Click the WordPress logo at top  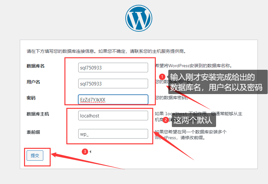(138, 18)
